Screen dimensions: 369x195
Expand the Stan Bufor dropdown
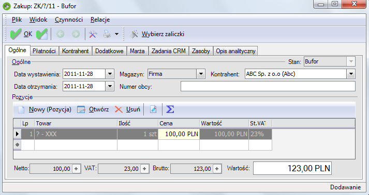click(x=351, y=62)
